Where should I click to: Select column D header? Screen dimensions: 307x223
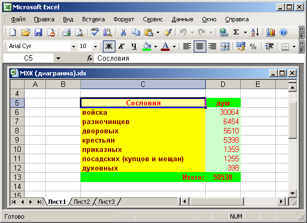pyautogui.click(x=223, y=84)
